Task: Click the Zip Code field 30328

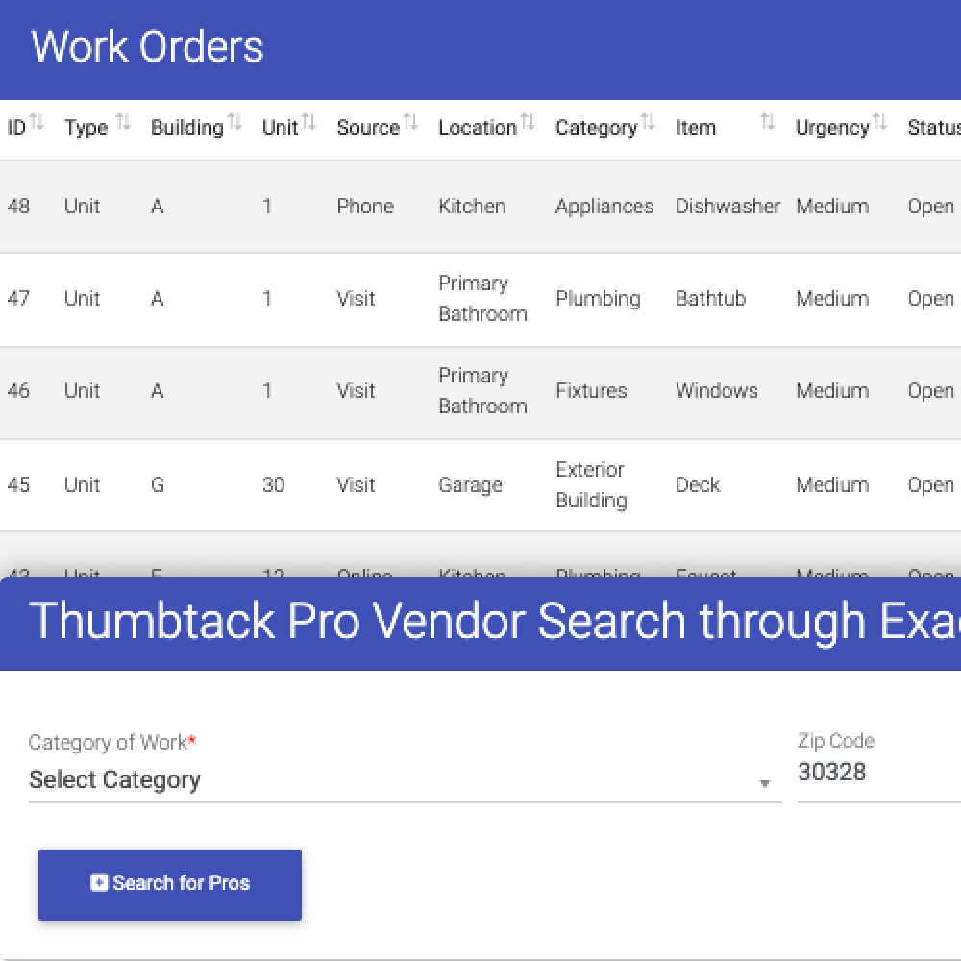Action: pos(878,773)
